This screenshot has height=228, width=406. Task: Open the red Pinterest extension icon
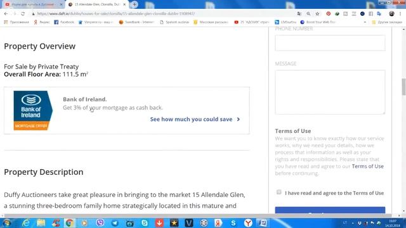(329, 14)
